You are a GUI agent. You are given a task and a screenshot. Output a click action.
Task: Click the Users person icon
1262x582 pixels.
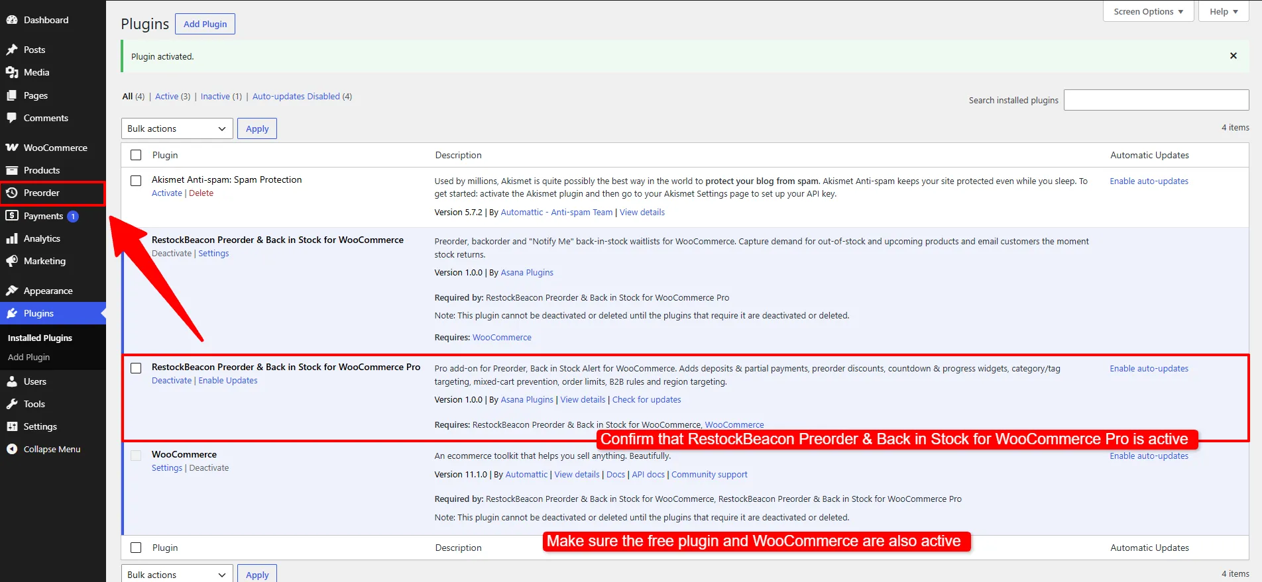12,381
